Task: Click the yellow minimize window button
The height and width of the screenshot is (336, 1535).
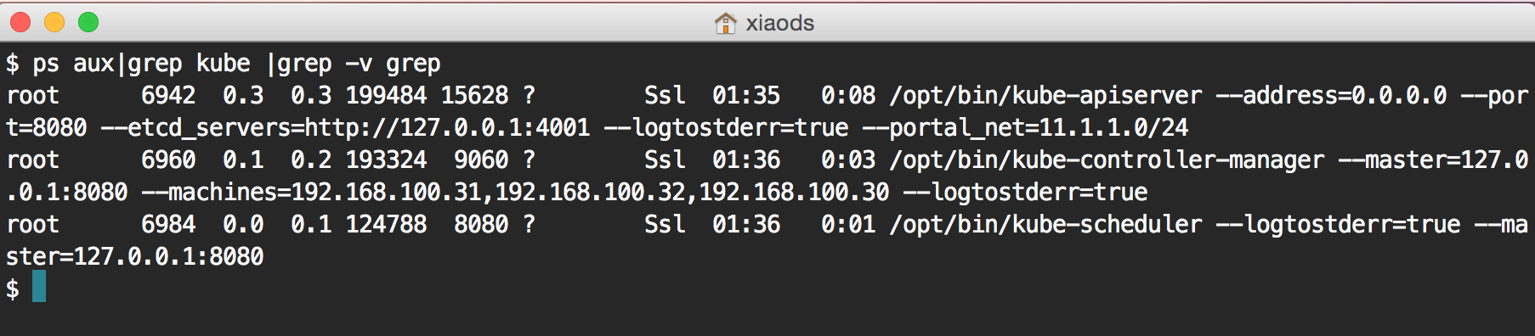Action: tap(54, 22)
